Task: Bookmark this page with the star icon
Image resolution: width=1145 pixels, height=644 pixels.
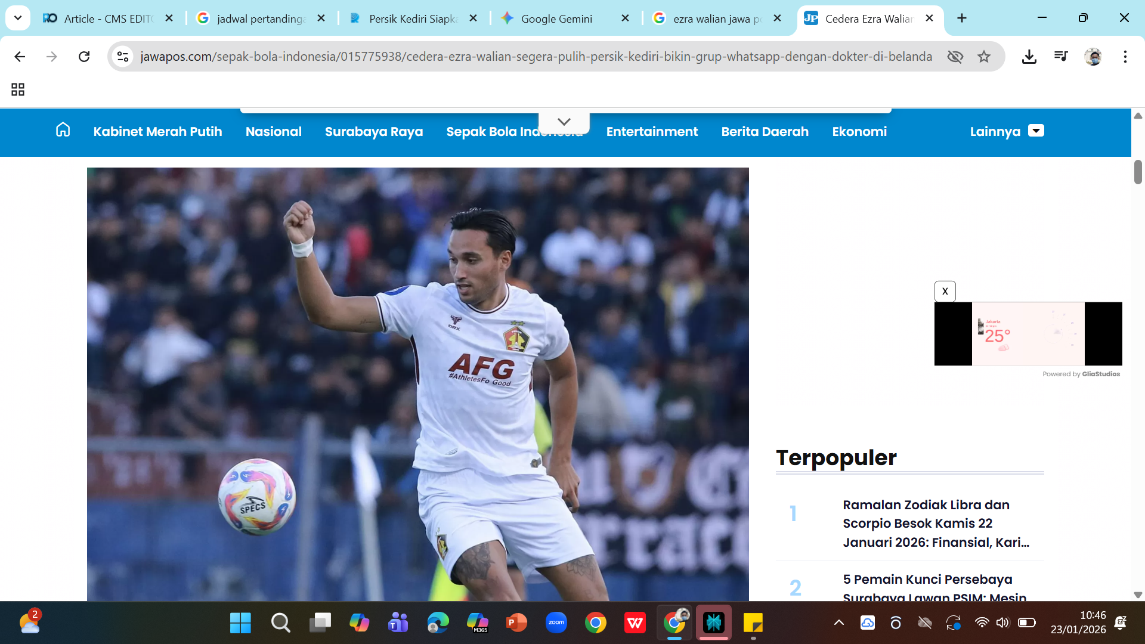Action: point(984,57)
